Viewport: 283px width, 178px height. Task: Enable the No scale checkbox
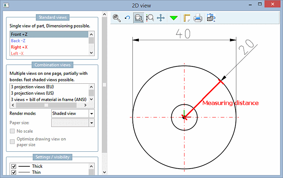point(13,131)
